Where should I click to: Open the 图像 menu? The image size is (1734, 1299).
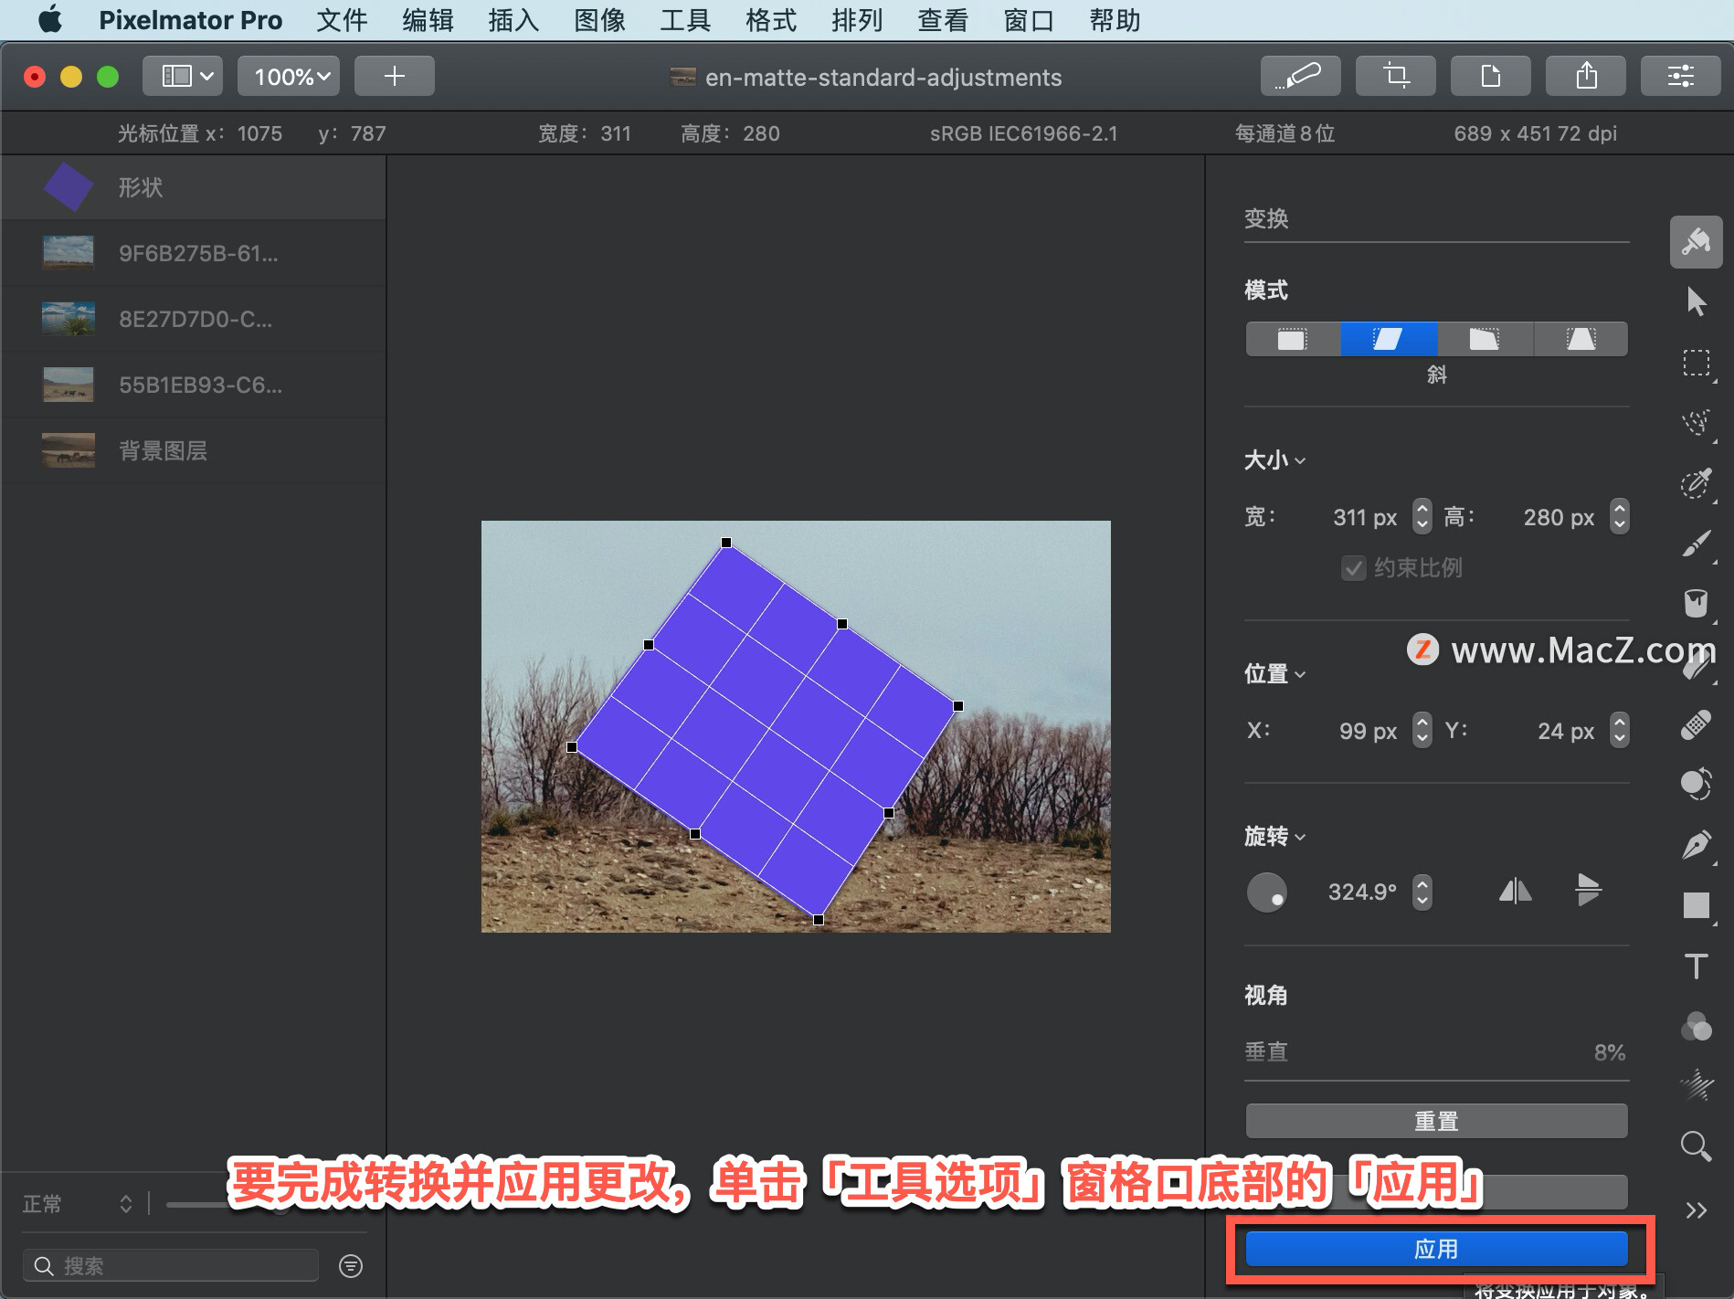(x=599, y=20)
